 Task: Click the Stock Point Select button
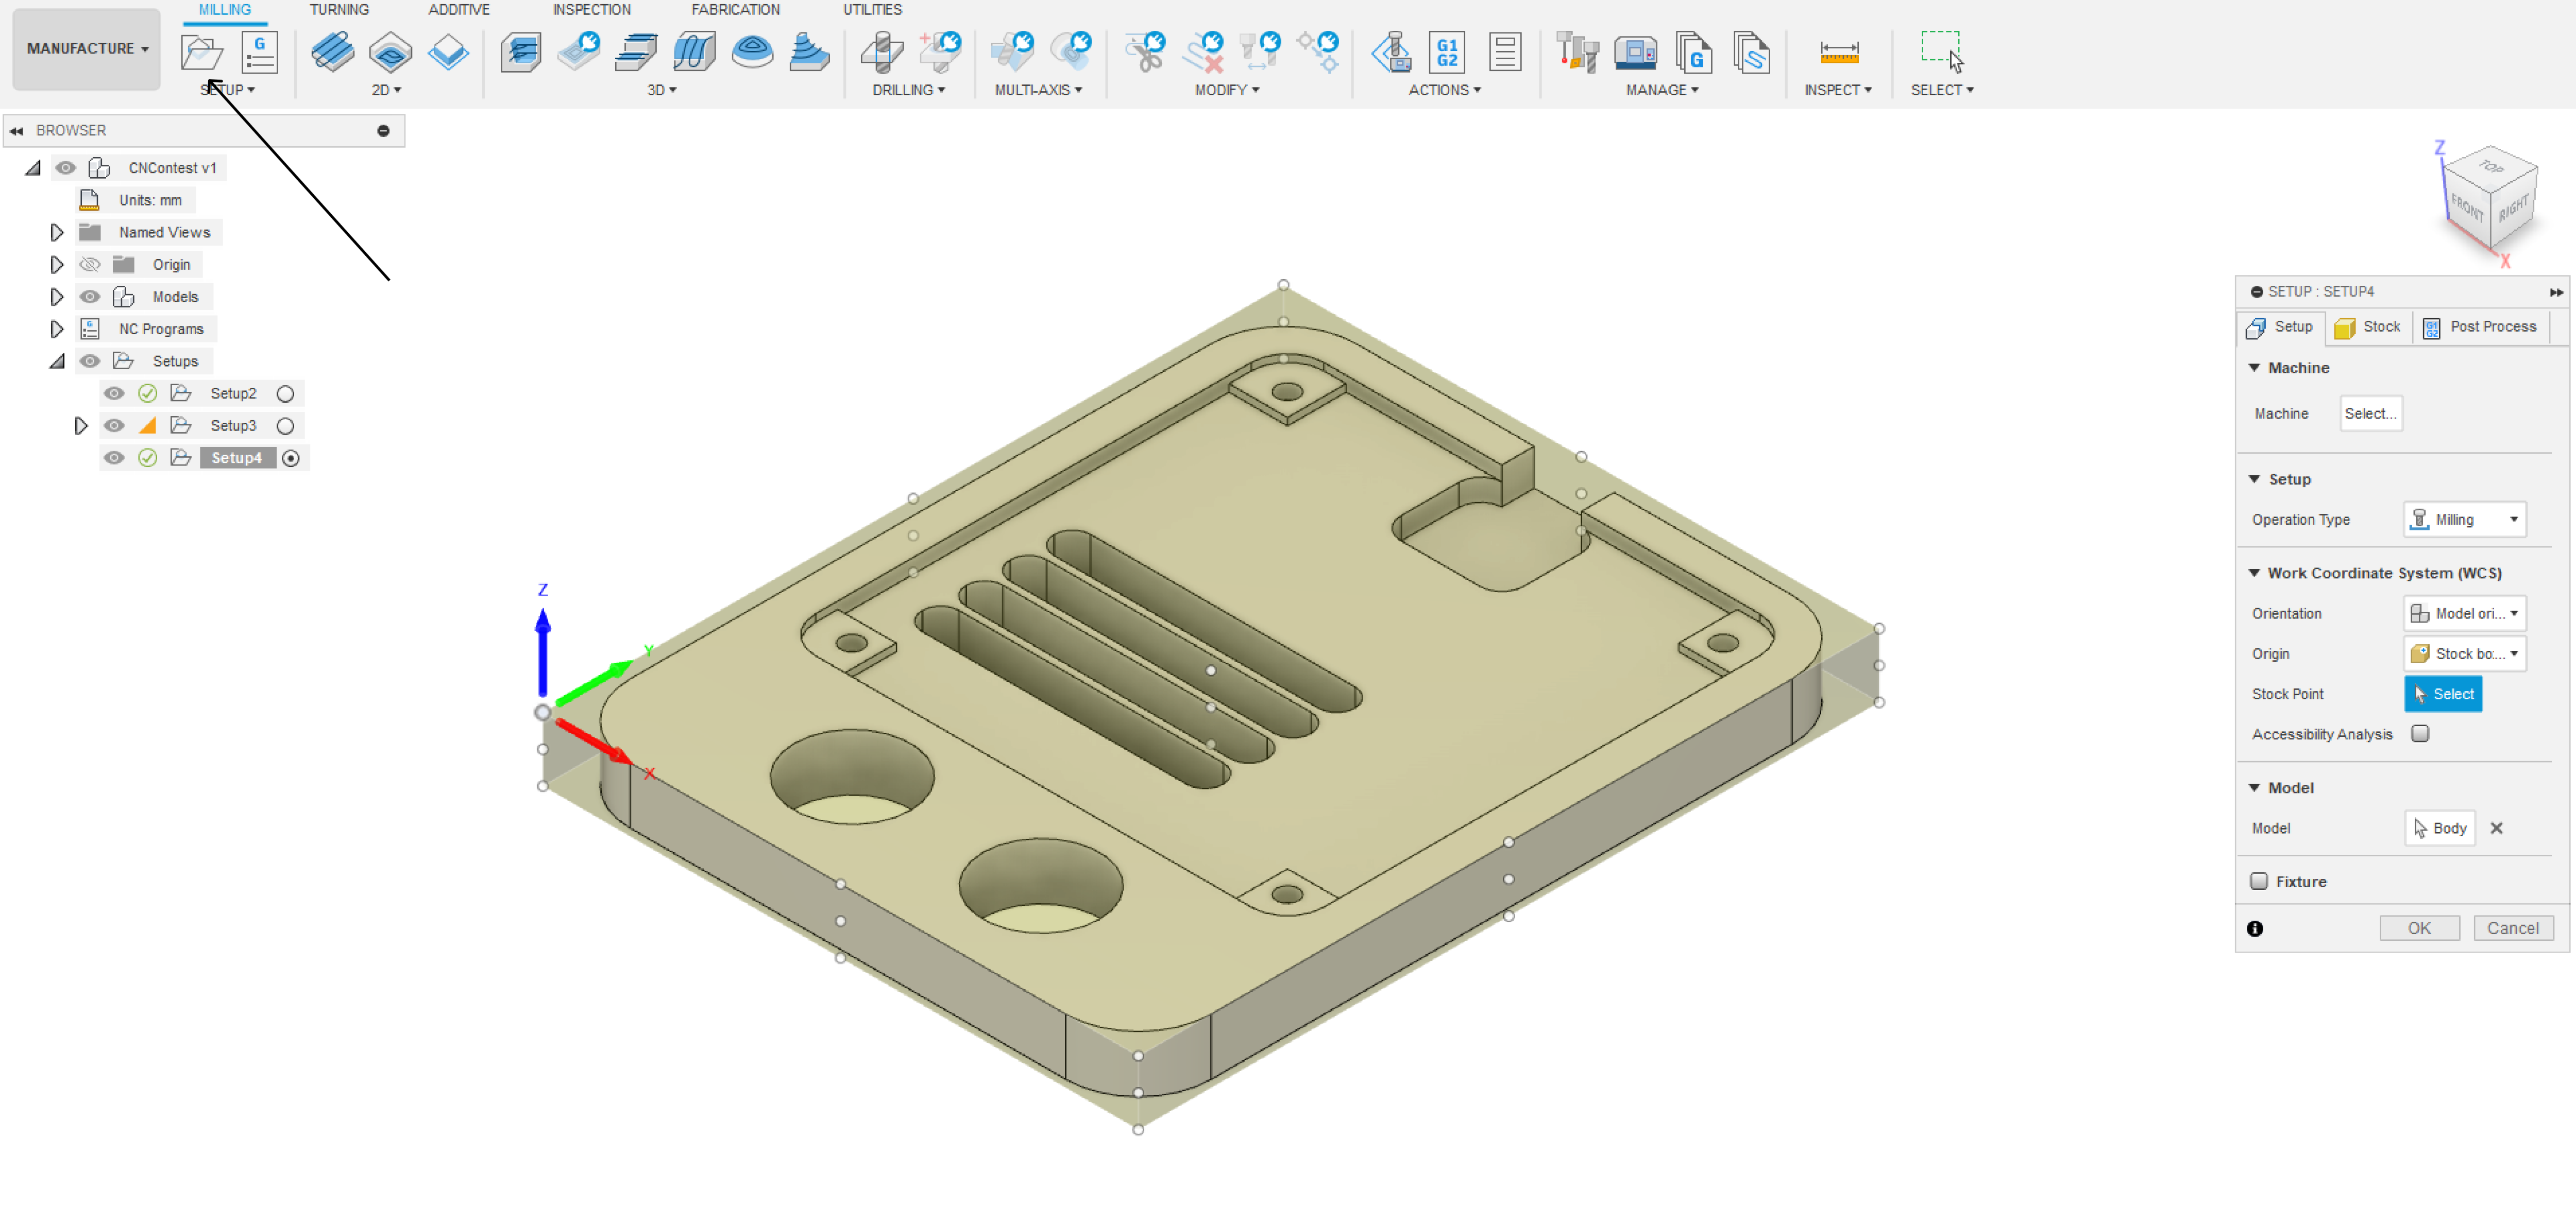(2443, 694)
